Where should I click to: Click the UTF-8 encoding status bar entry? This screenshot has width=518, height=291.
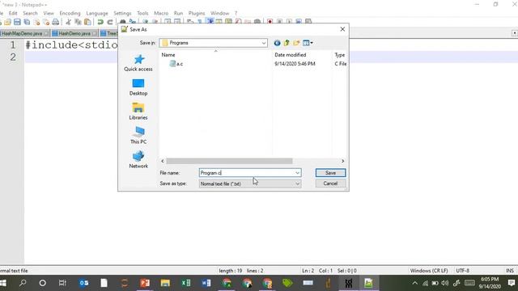pos(462,271)
